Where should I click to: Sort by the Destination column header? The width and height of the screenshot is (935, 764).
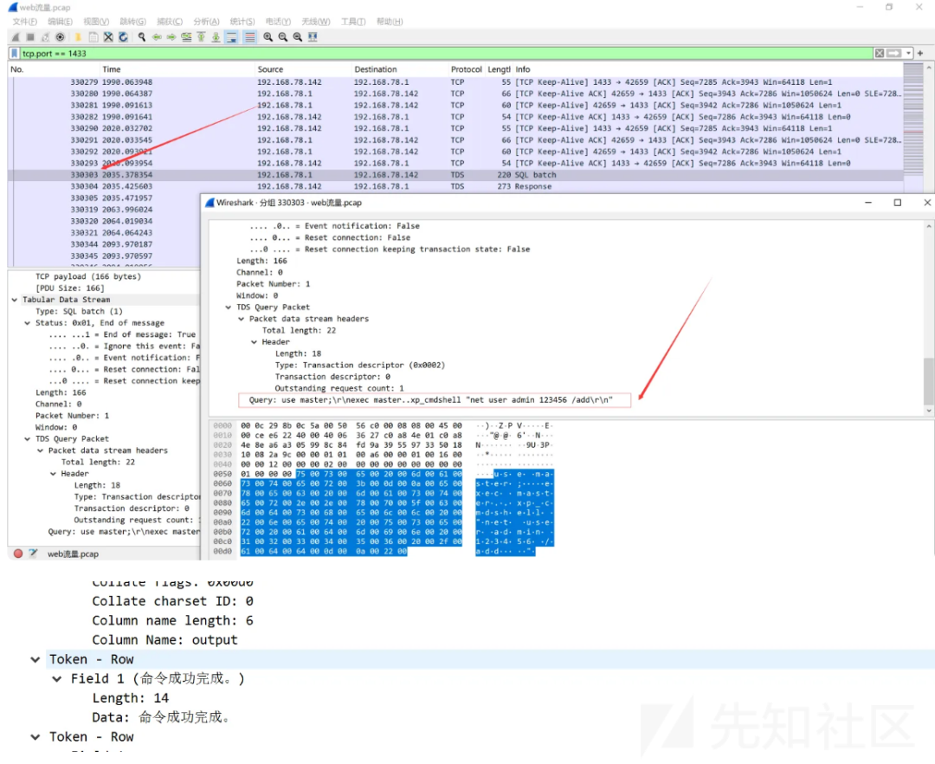pos(399,70)
